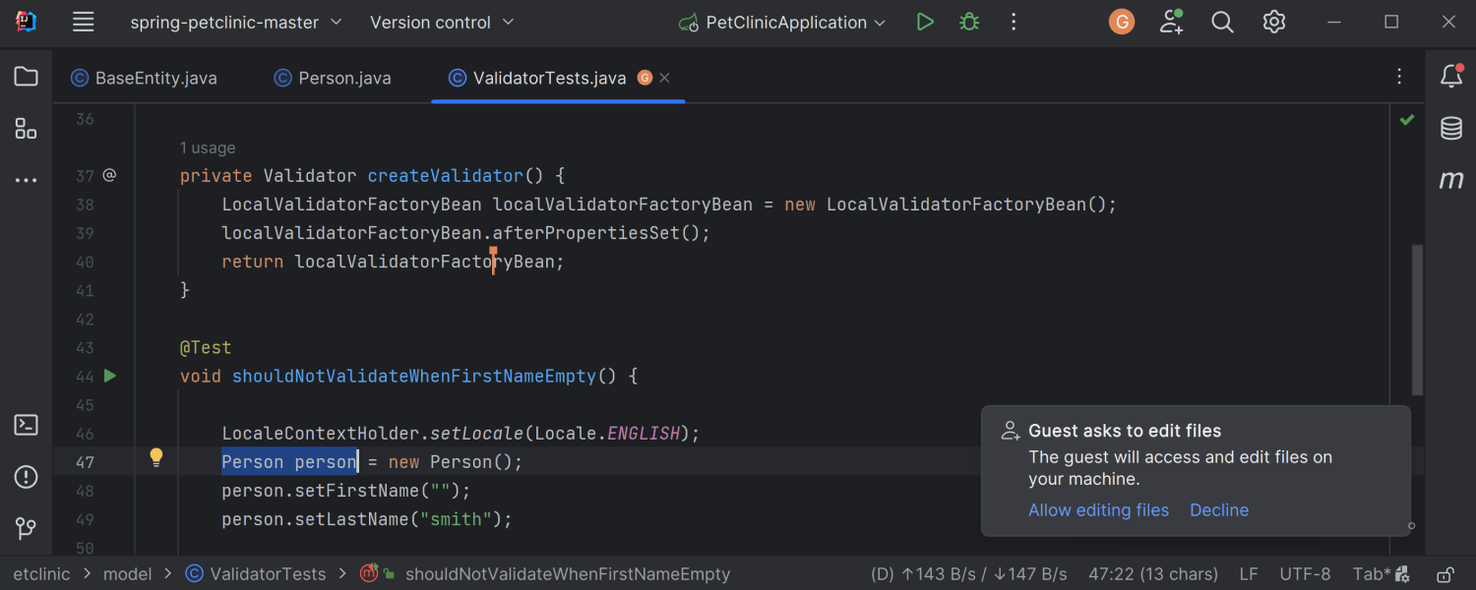Click Allow editing files for guest

1098,509
